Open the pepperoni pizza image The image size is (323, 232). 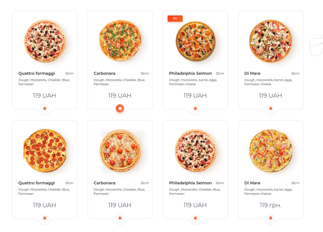(45, 151)
